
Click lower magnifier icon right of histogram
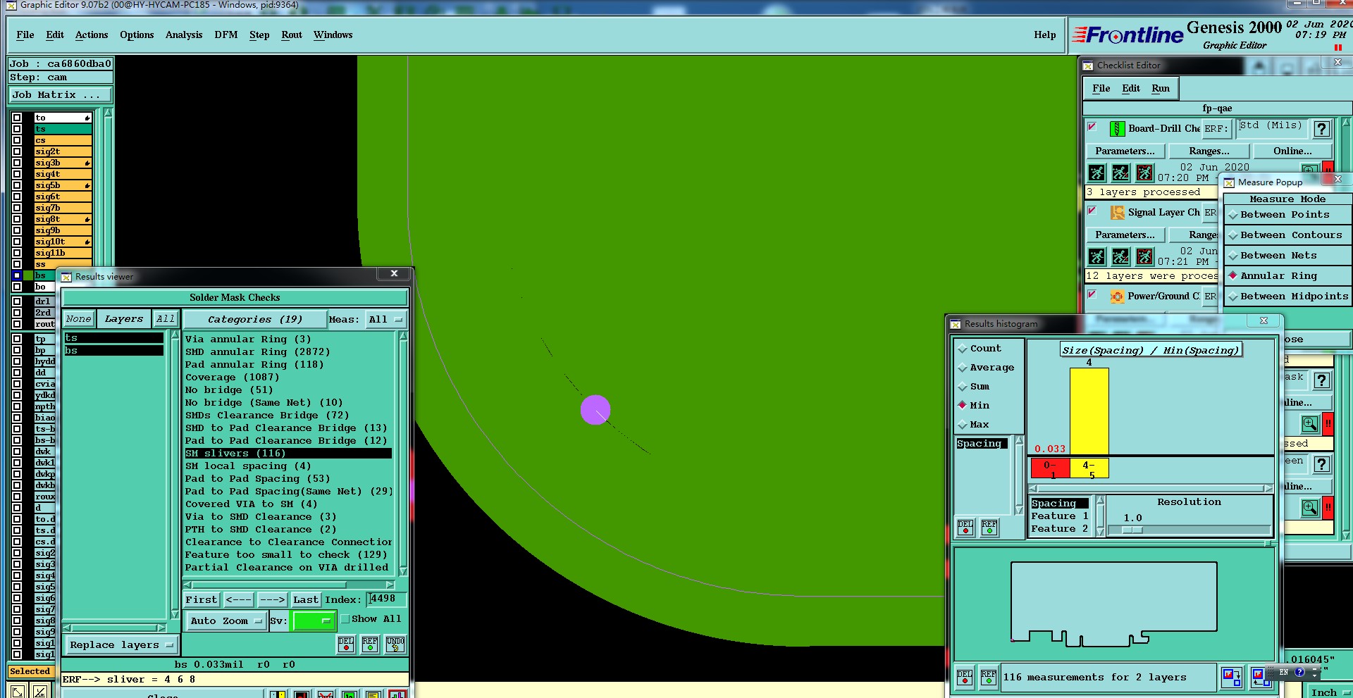coord(1310,508)
